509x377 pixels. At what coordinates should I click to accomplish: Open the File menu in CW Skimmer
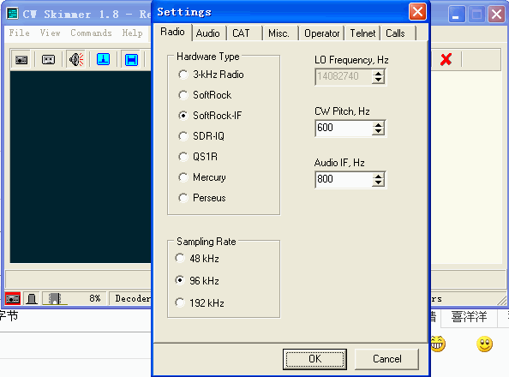click(19, 33)
